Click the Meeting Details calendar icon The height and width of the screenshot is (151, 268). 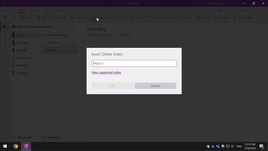coord(150,18)
